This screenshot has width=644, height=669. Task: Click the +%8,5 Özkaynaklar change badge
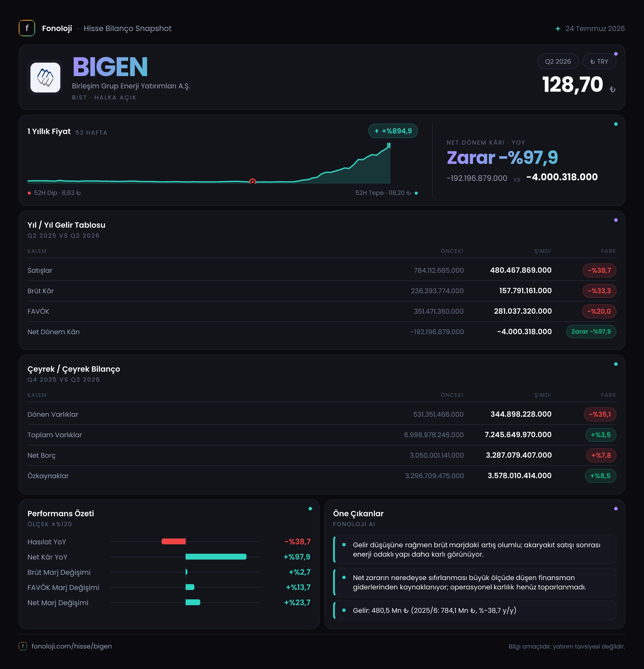(600, 476)
